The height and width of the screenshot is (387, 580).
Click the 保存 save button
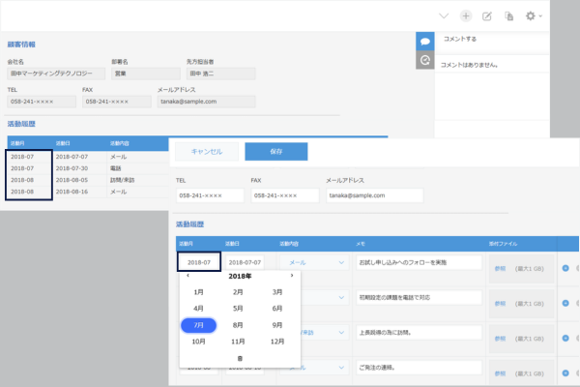tap(275, 152)
